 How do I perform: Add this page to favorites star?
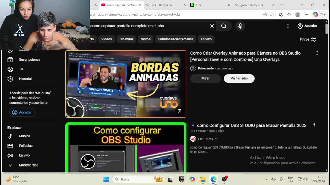click(x=272, y=15)
